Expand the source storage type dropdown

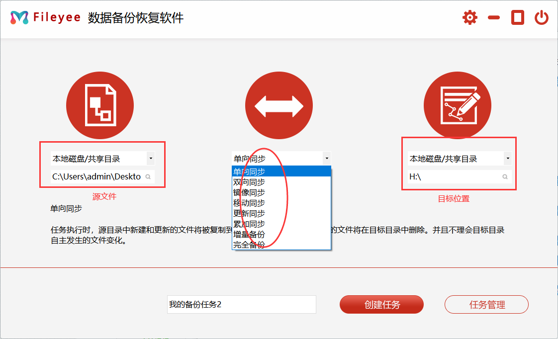pos(151,159)
